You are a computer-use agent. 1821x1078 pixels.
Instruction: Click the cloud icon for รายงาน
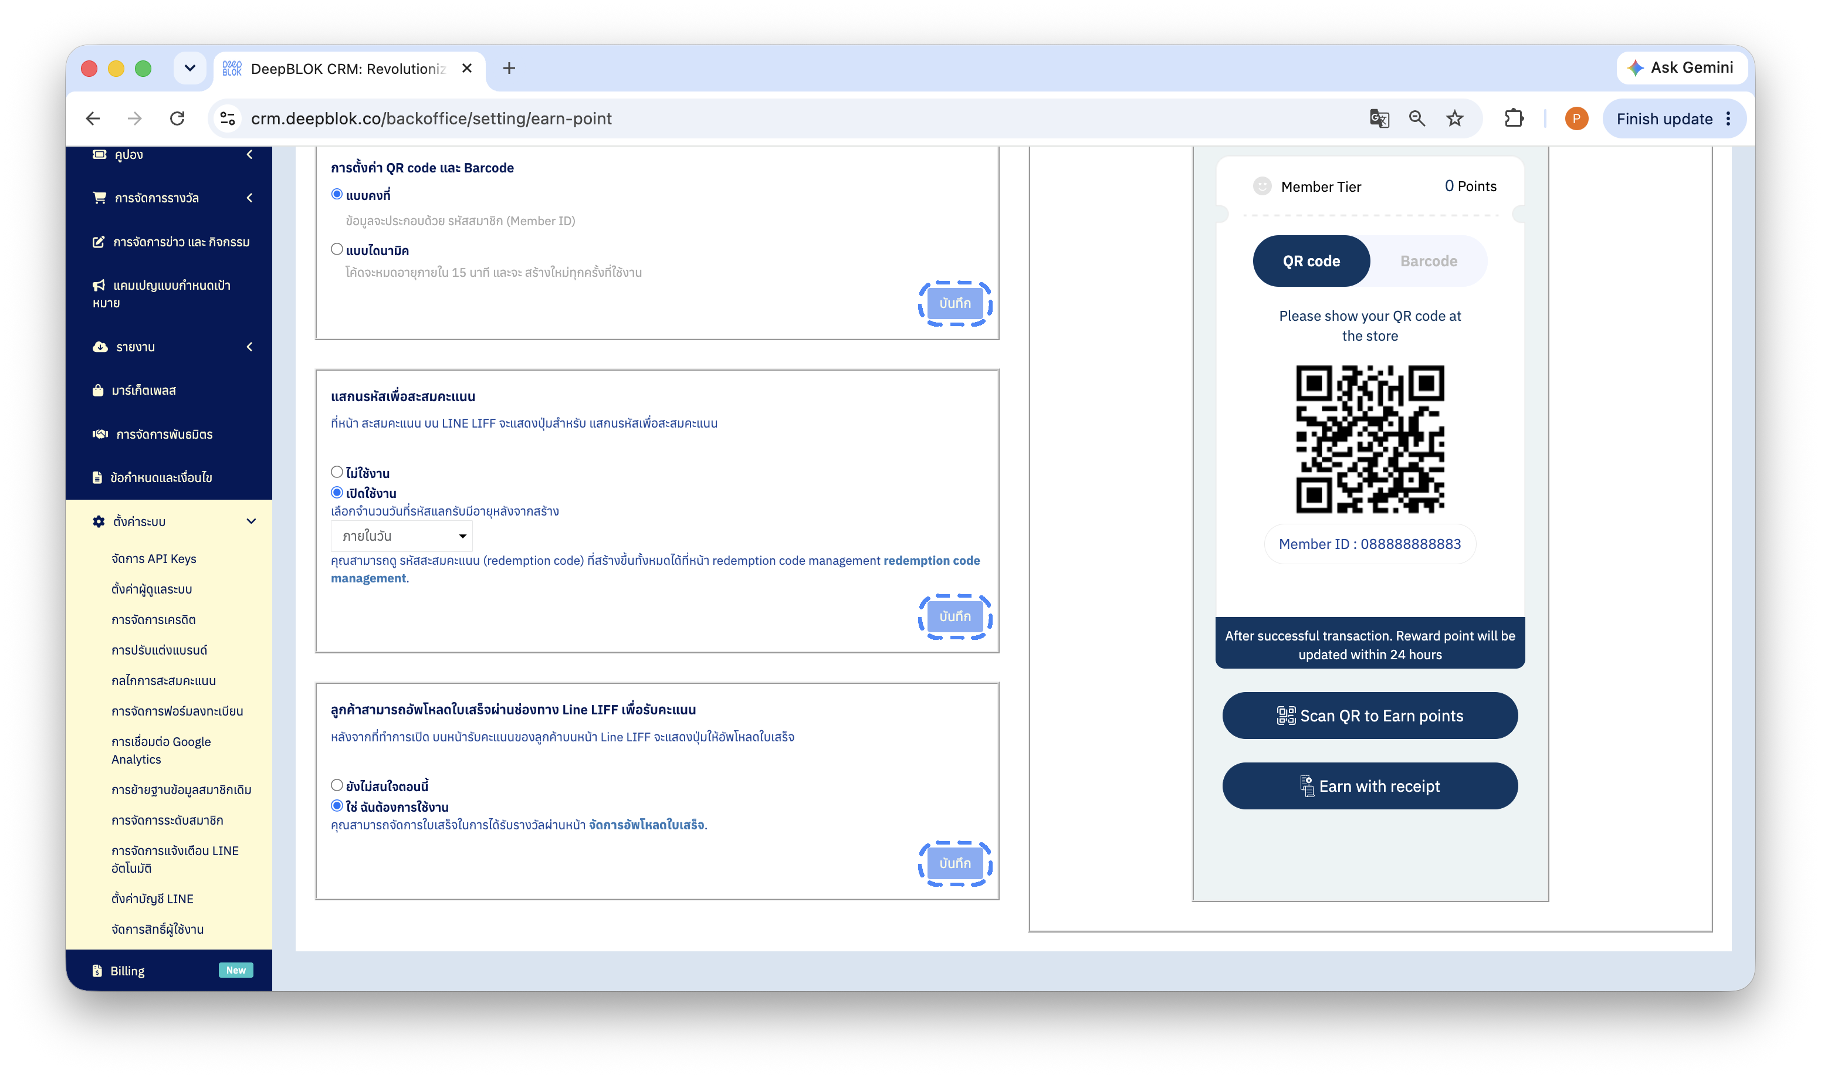(x=100, y=347)
